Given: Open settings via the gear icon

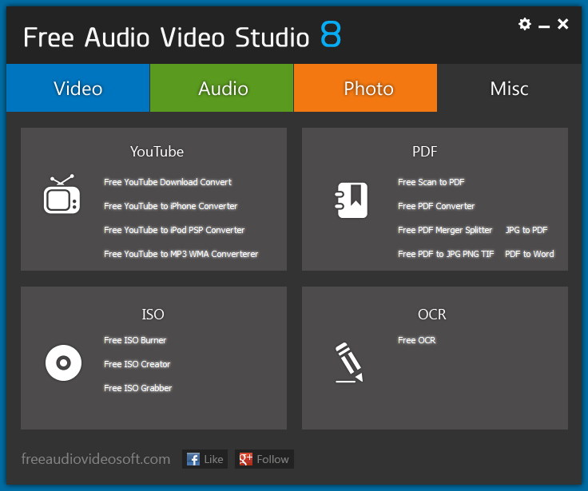Looking at the screenshot, I should coord(525,24).
